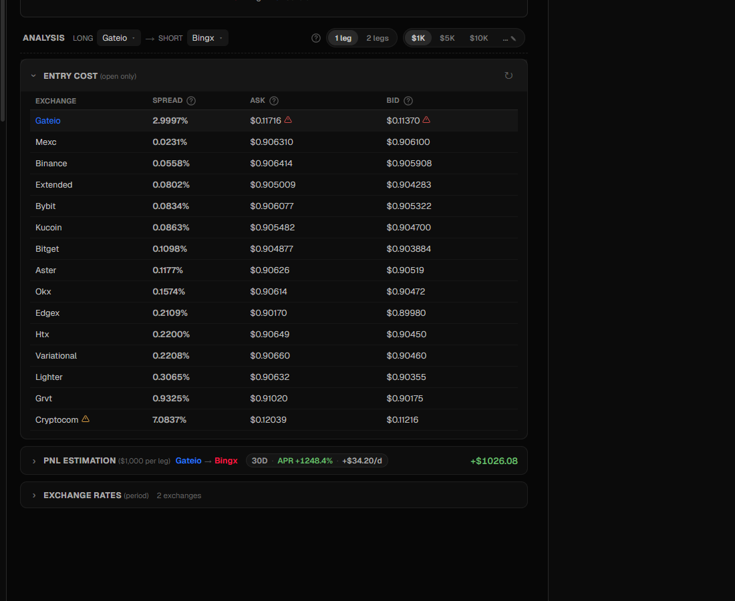735x601 pixels.
Task: Click the help icon beside 1 leg
Action: point(316,38)
